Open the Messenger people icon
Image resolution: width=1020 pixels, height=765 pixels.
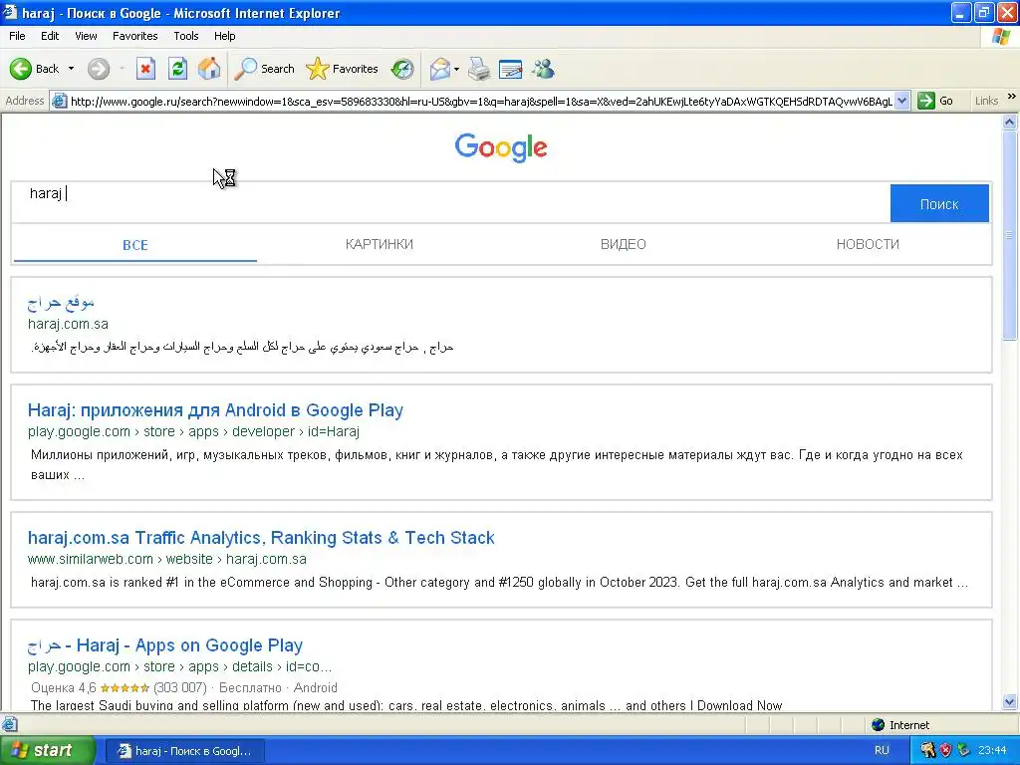click(543, 69)
